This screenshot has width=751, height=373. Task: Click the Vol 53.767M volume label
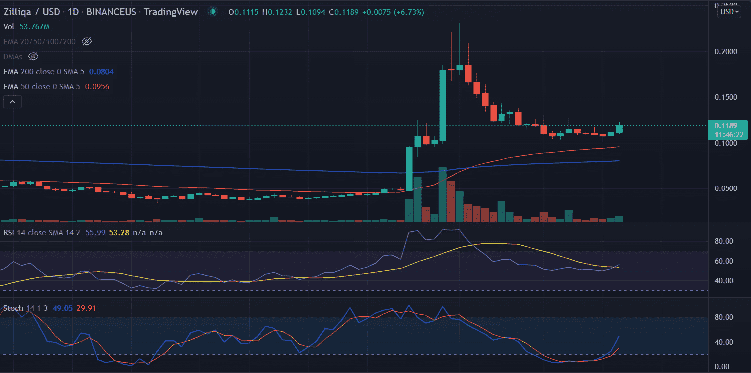click(x=26, y=27)
